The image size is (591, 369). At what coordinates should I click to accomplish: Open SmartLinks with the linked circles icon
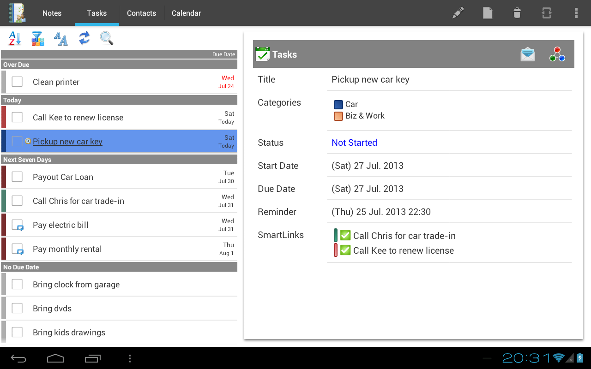tap(557, 54)
